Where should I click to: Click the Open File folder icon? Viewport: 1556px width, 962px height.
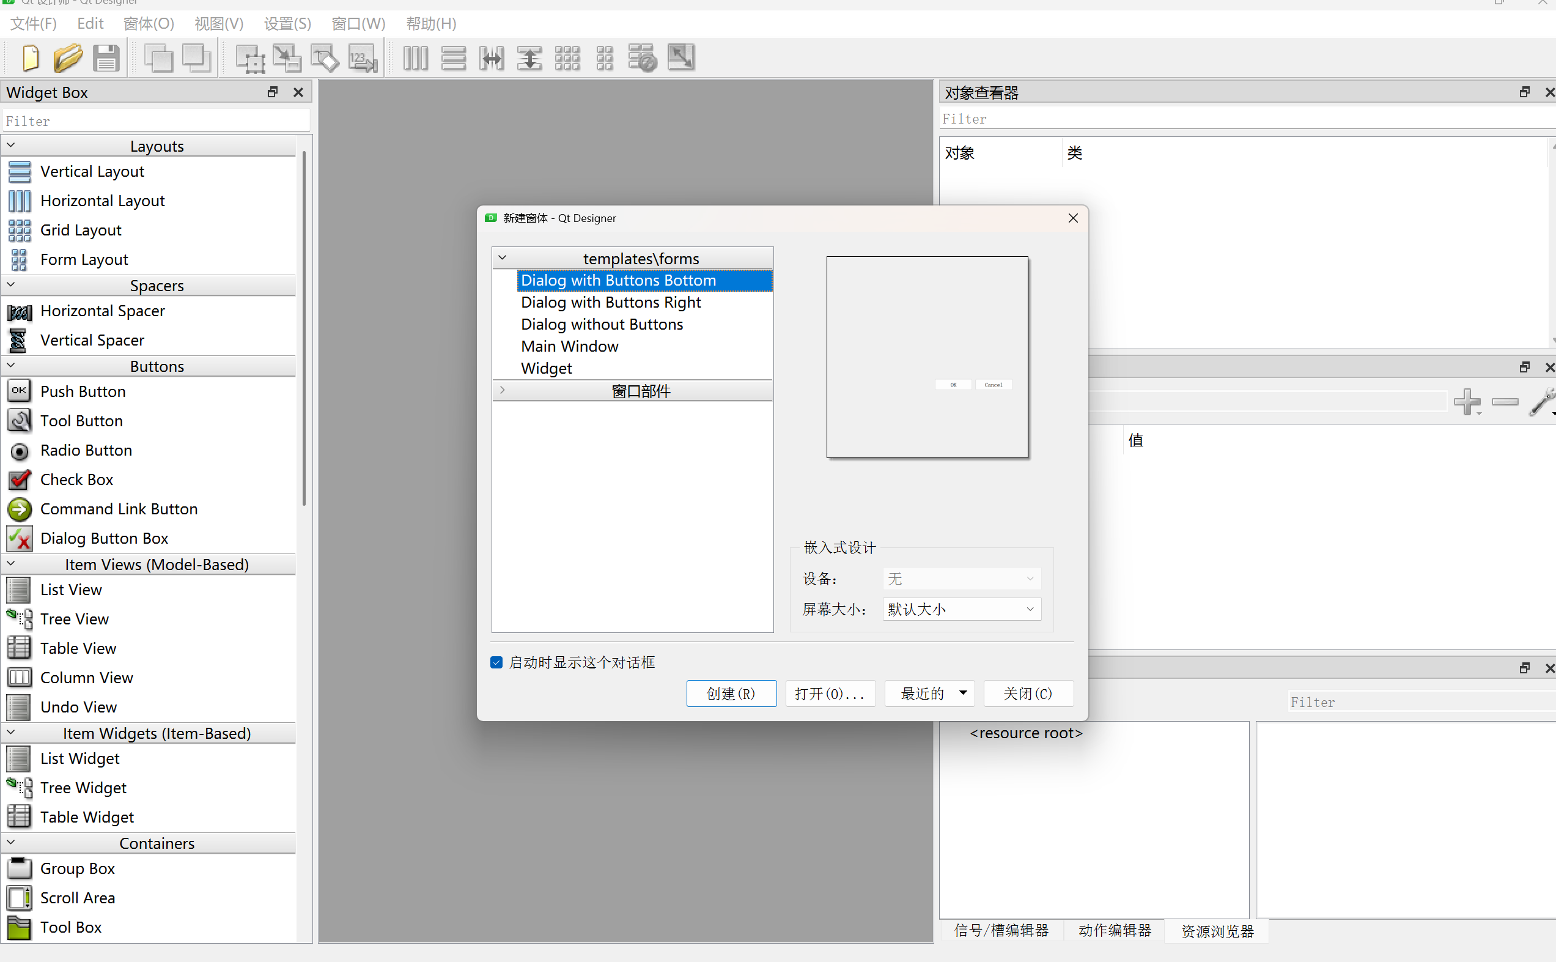click(x=67, y=58)
